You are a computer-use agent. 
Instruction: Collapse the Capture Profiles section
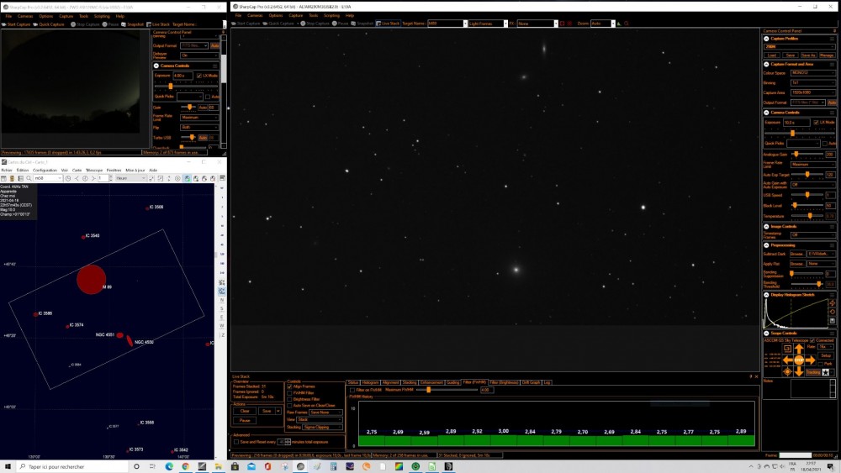point(766,39)
